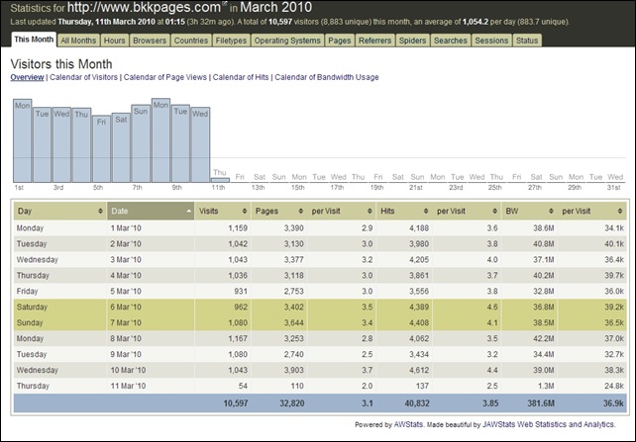
Task: Switch to the This Month tab
Action: click(x=34, y=40)
